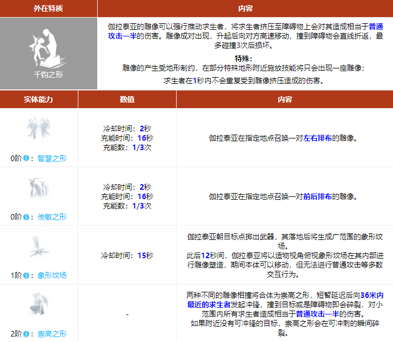This screenshot has height=342, width=393.
Task: Open the 俊敏之形 link
Action: [52, 217]
